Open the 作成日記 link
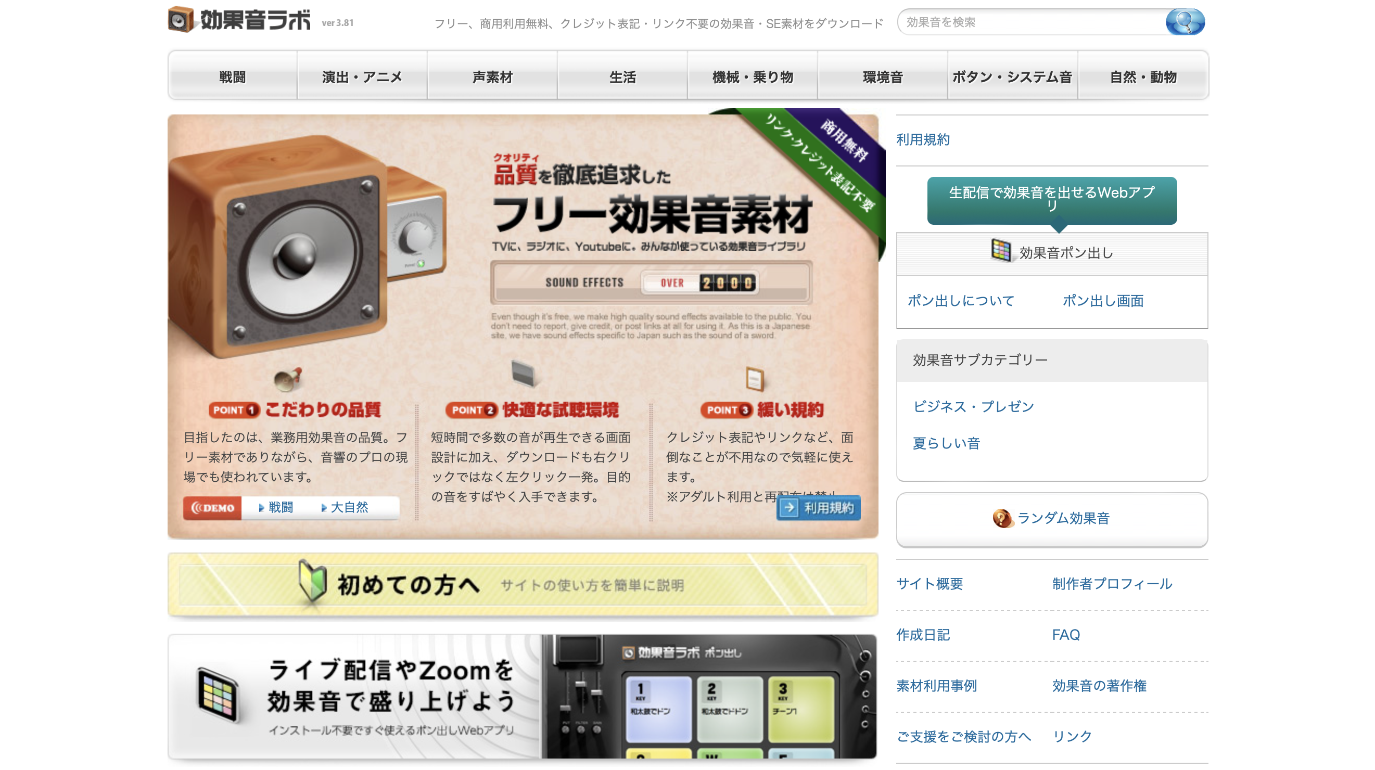The image size is (1375, 770). pos(923,634)
